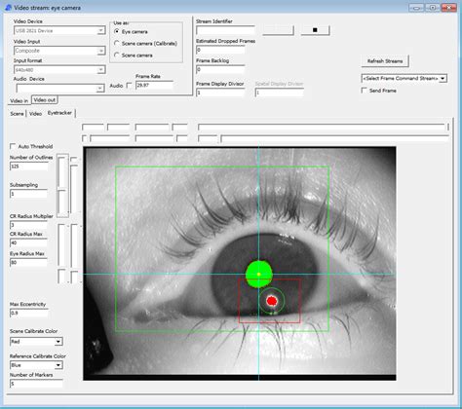The height and width of the screenshot is (409, 462).
Task: Choose the plain Scene camera radio option
Action: click(x=117, y=55)
